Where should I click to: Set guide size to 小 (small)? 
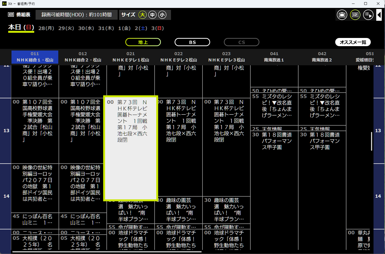[x=162, y=15]
